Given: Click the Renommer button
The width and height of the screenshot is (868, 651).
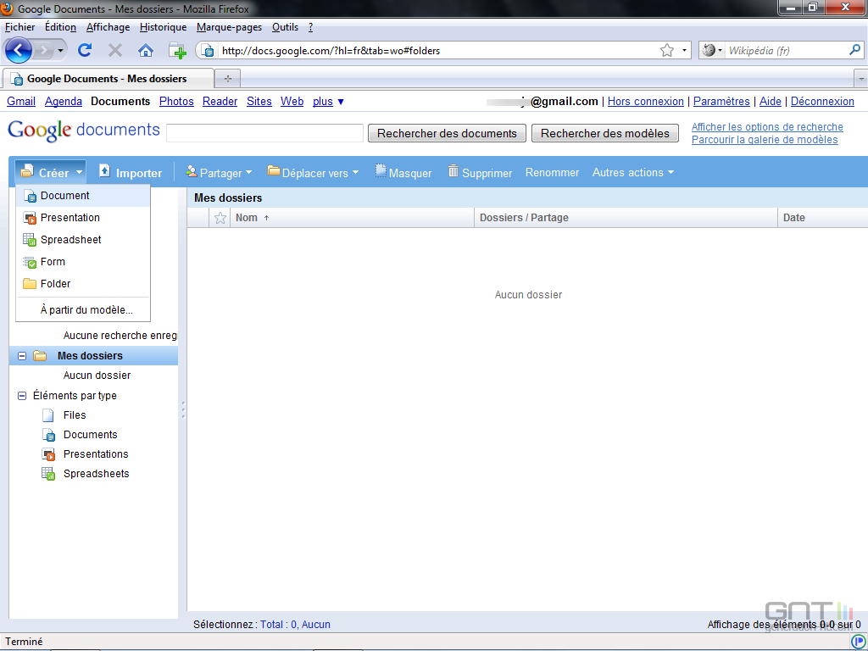Looking at the screenshot, I should tap(552, 173).
